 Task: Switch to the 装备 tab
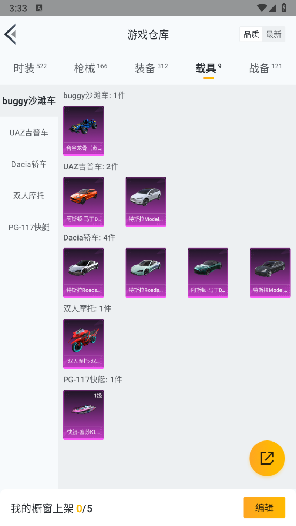151,68
